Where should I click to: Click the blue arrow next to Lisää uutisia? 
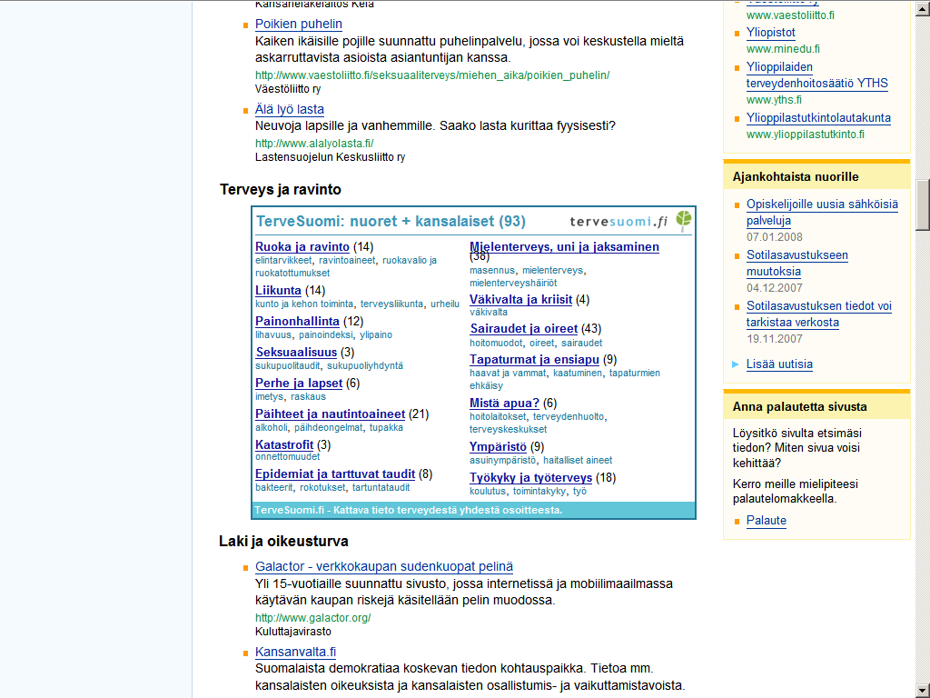tap(736, 364)
